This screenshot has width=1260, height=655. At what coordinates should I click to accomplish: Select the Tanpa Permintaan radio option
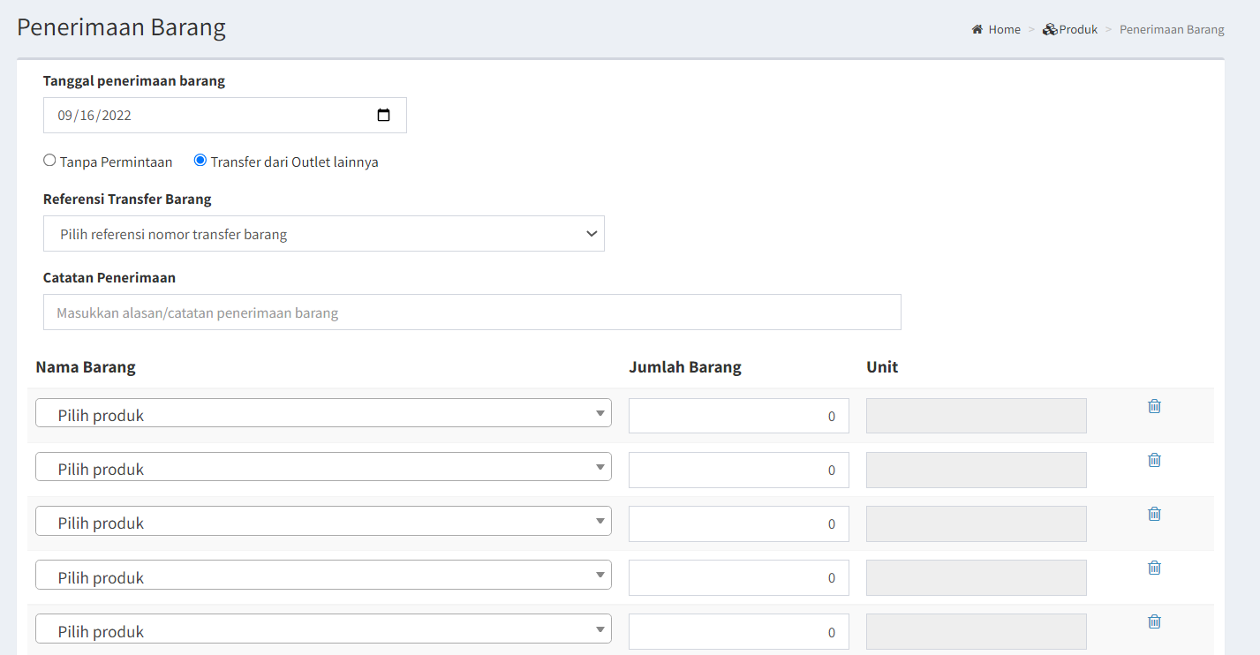click(49, 161)
